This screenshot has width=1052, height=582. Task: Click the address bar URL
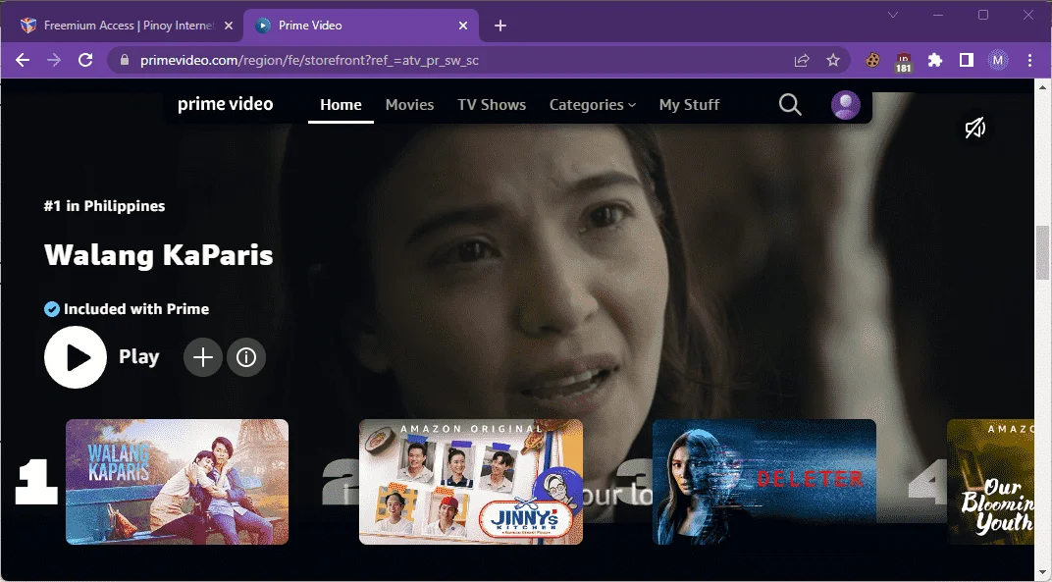(x=309, y=61)
